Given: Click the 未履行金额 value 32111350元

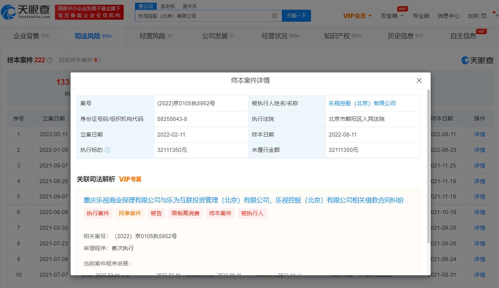Looking at the screenshot, I should click(343, 150).
